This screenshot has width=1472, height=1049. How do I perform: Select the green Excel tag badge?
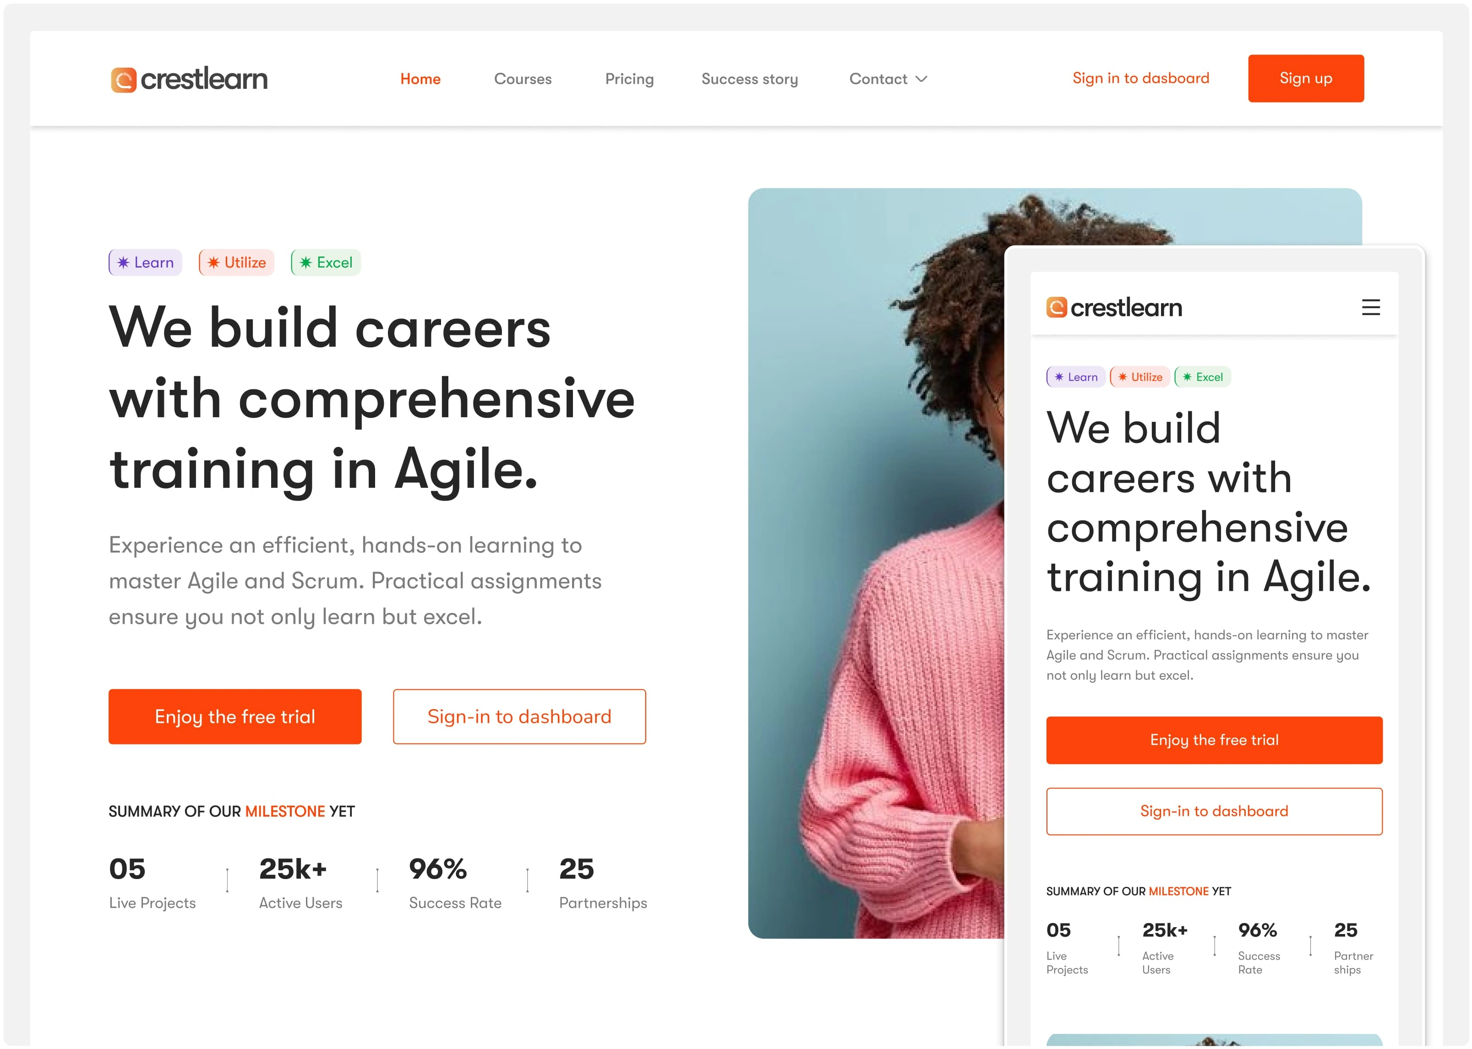[326, 262]
